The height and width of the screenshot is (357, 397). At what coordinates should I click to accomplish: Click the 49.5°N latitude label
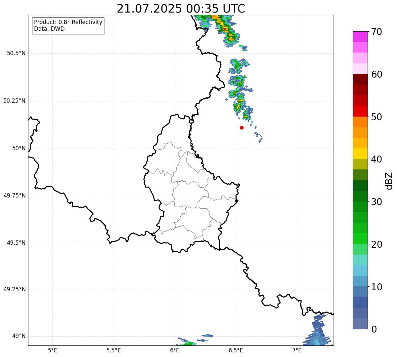pyautogui.click(x=16, y=243)
